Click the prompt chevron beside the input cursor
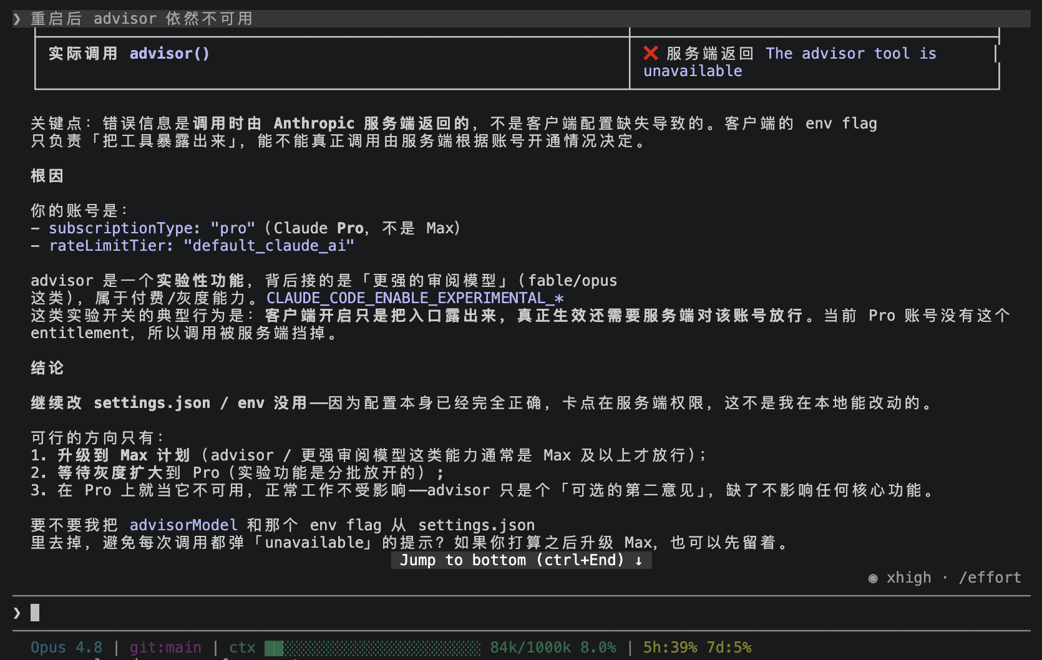 click(x=17, y=613)
